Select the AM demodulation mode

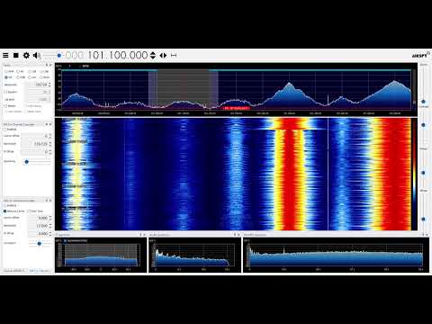point(21,71)
